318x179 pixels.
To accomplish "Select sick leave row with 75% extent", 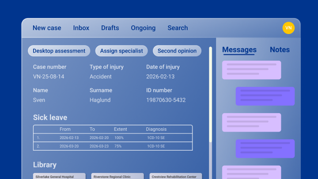I will pos(113,146).
